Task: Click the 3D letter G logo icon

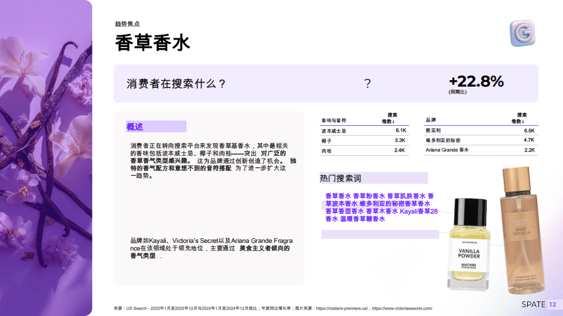Action: pyautogui.click(x=520, y=33)
